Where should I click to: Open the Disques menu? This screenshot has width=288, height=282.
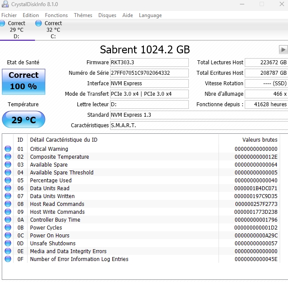pos(107,15)
